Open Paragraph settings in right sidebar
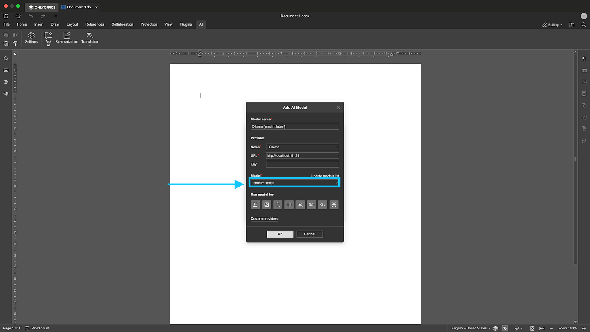 click(x=584, y=59)
